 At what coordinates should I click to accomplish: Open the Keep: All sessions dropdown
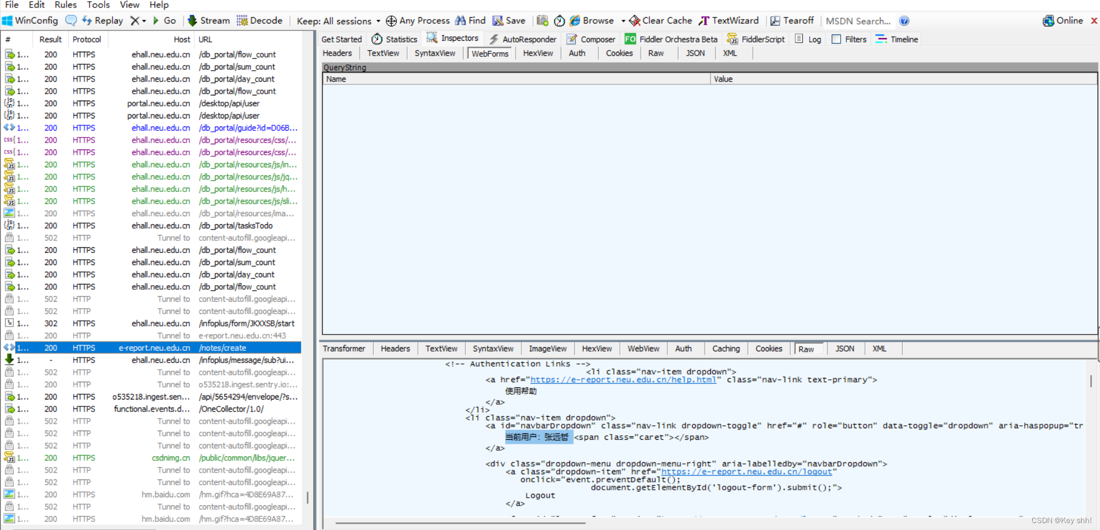click(x=338, y=21)
